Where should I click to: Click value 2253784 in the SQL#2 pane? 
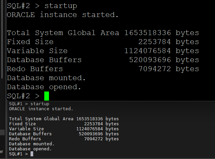pyautogui.click(x=155, y=42)
